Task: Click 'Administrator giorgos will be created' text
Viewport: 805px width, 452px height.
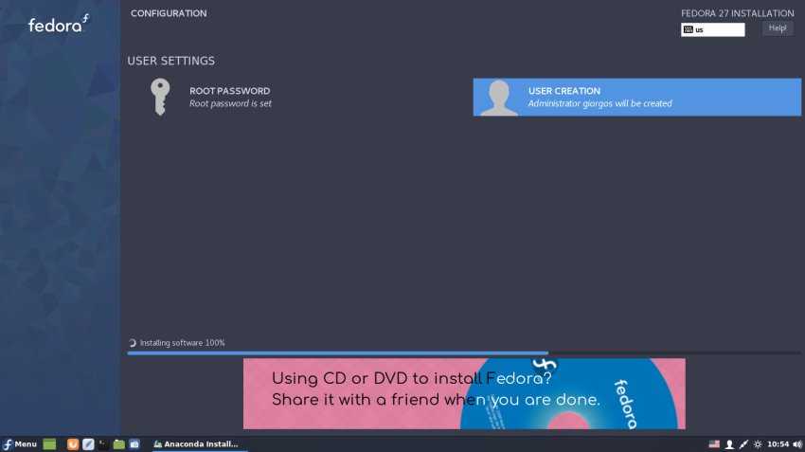Action: 600,103
